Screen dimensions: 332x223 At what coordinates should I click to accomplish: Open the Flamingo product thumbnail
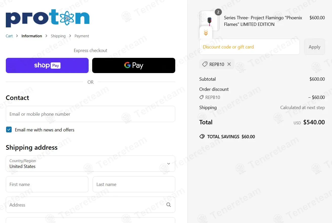[209, 21]
